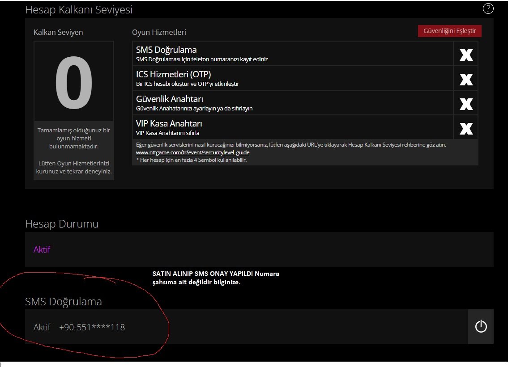Toggle the SMS verification power button
Screen dimensions: 512x367
(481, 327)
